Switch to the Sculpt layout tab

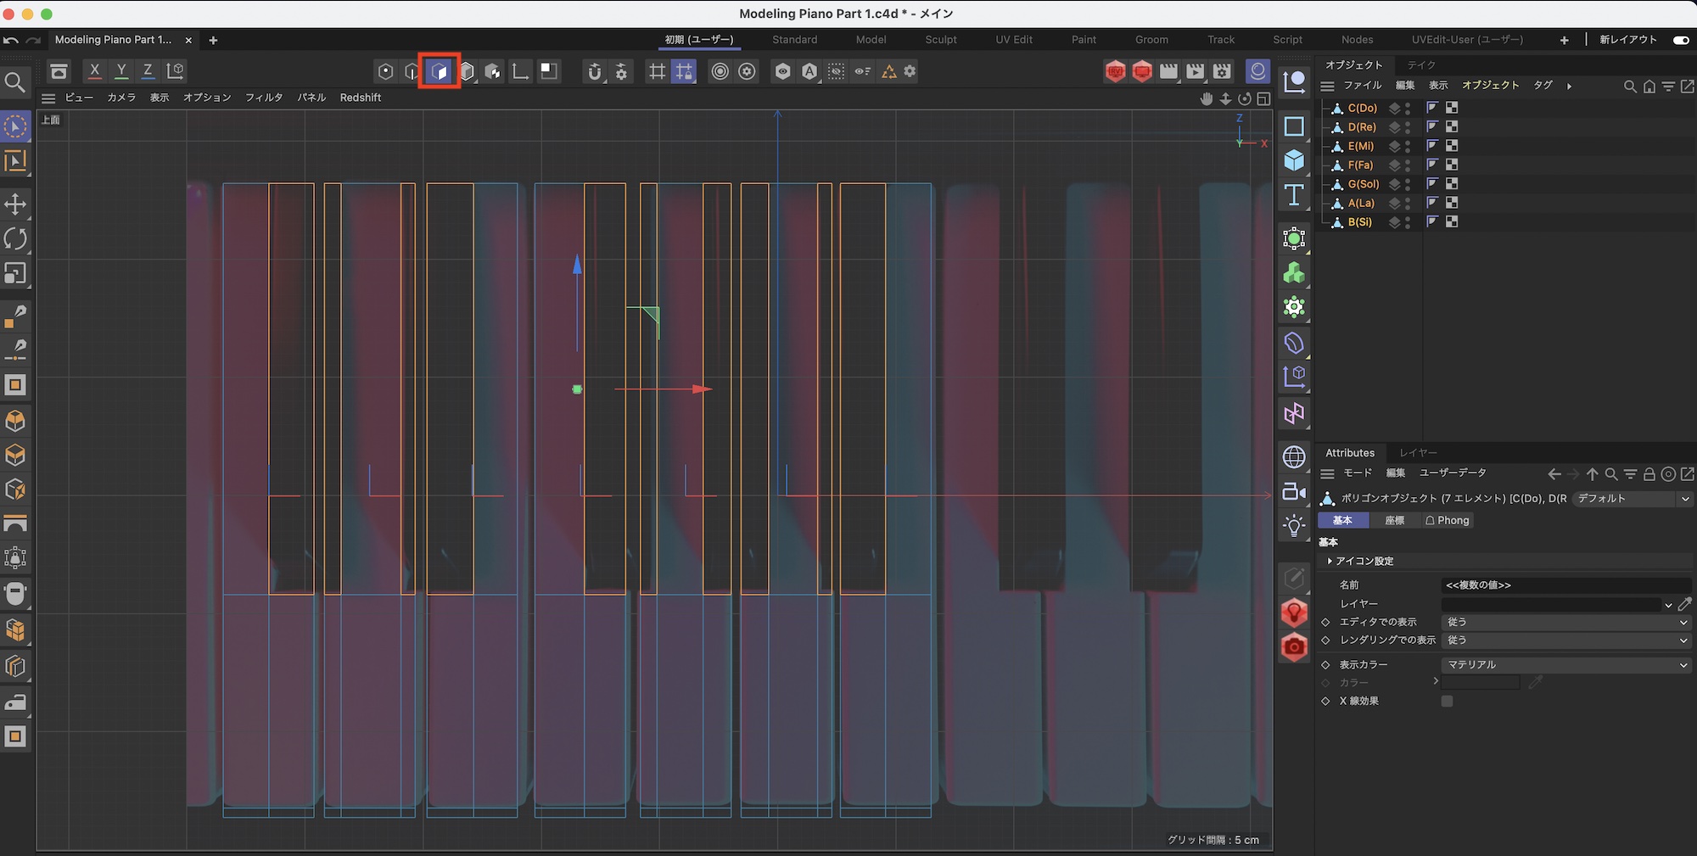tap(940, 40)
